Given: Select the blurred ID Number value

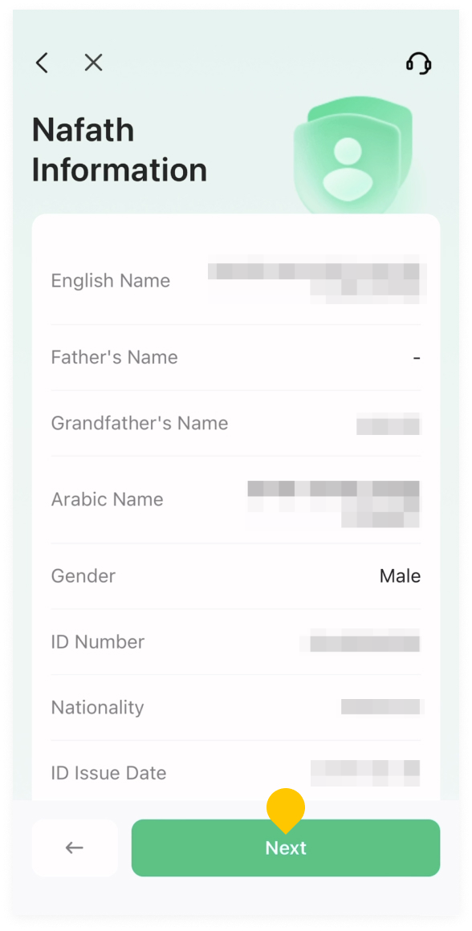Looking at the screenshot, I should tap(360, 643).
